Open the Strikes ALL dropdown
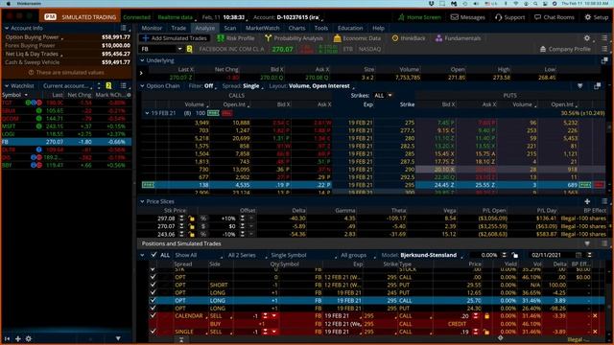This screenshot has height=345, width=614. pos(383,96)
